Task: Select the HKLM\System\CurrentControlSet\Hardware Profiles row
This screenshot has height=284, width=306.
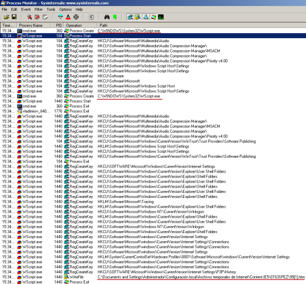Action: pos(153,257)
